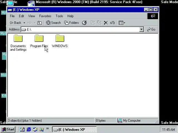Image resolution: width=178 pixels, height=133 pixels.
Task: Open the Tools menu
Action: point(59,16)
